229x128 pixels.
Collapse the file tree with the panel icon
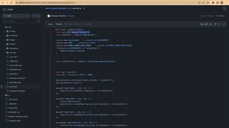click(4, 10)
